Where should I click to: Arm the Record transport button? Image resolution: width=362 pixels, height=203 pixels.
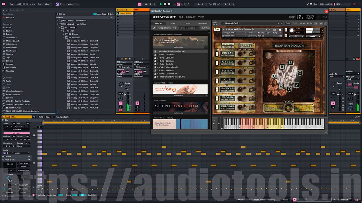pos(169,4)
